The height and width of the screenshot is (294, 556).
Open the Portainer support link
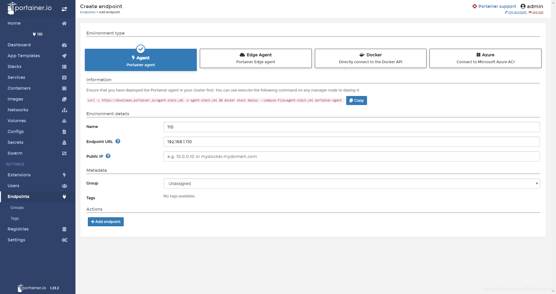[497, 6]
